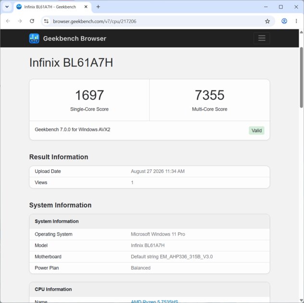Click the Upload Date label
Image resolution: width=304 pixels, height=303 pixels.
pos(48,171)
